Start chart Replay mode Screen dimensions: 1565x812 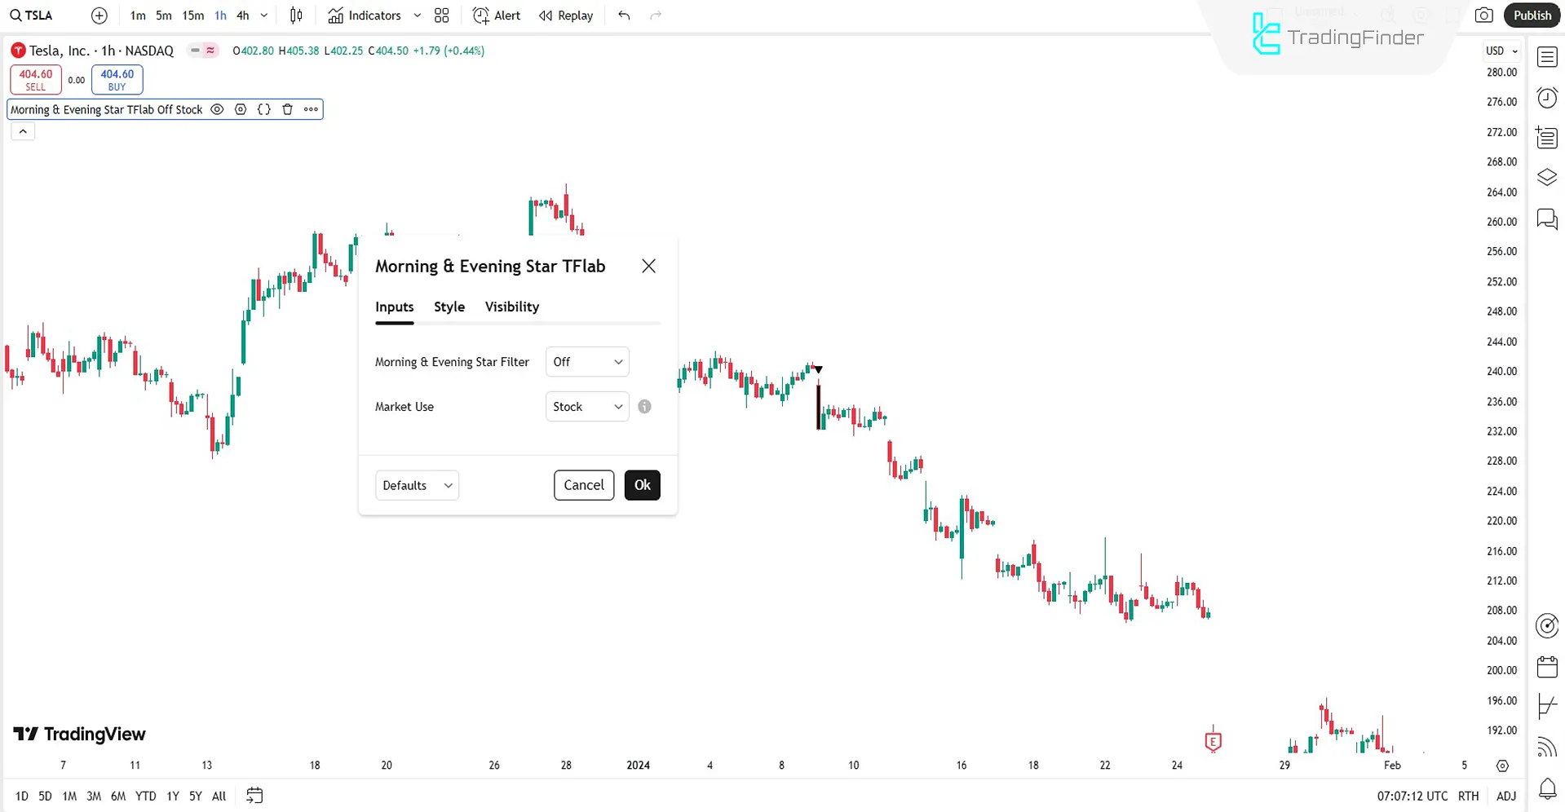click(566, 15)
